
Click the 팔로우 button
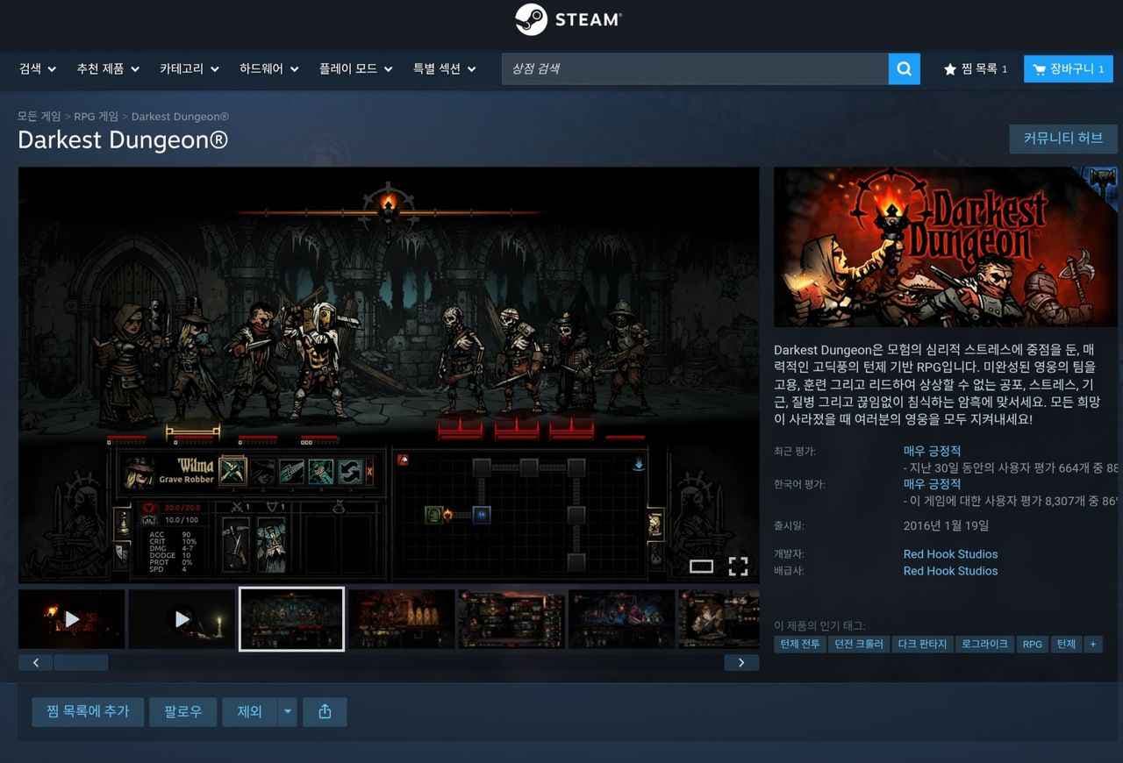click(x=182, y=712)
